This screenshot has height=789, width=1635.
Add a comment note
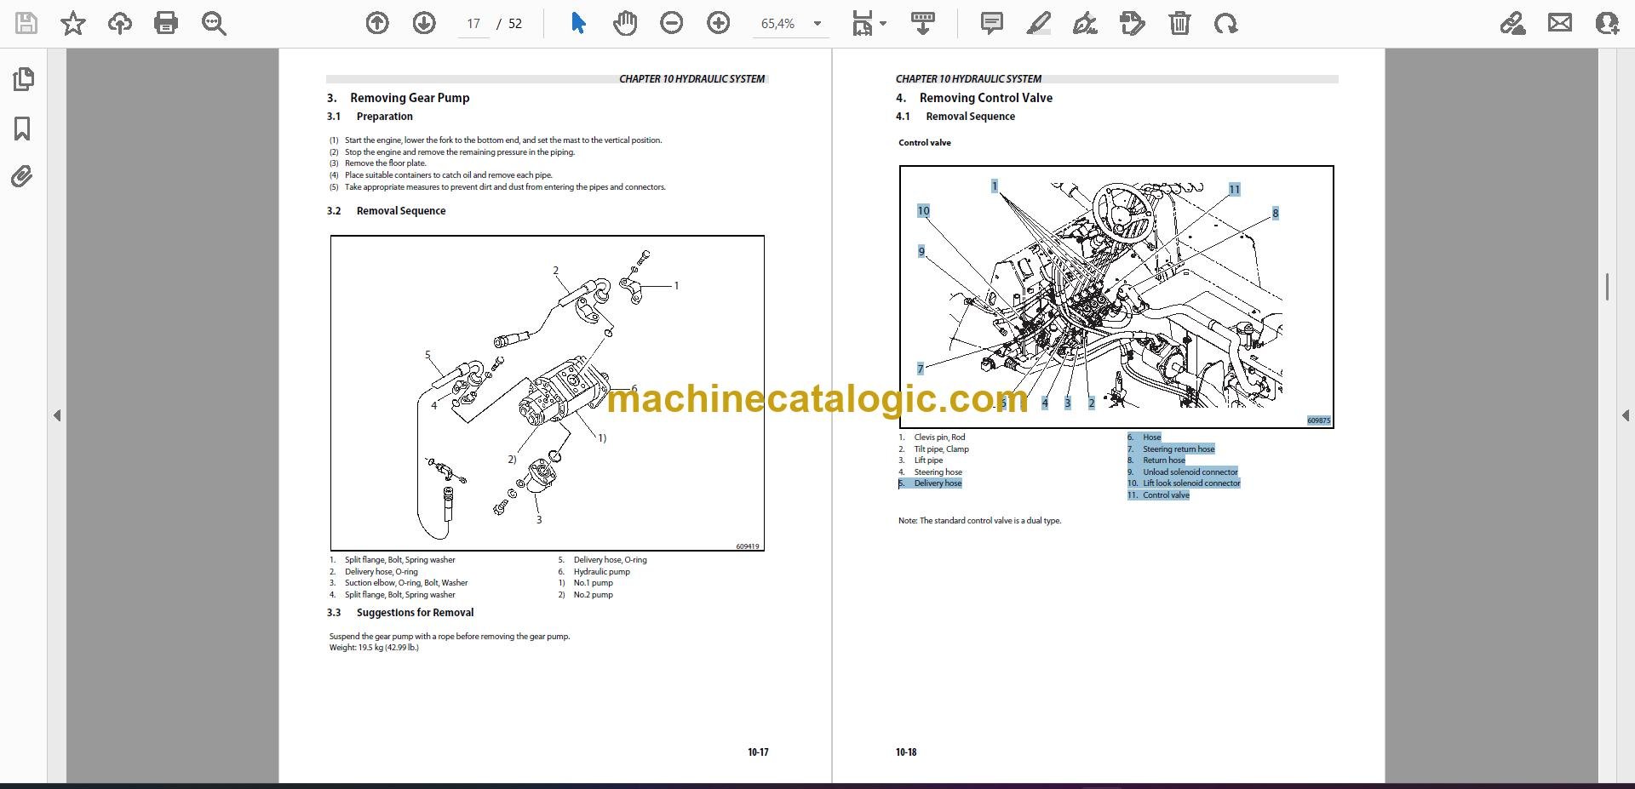pyautogui.click(x=992, y=23)
